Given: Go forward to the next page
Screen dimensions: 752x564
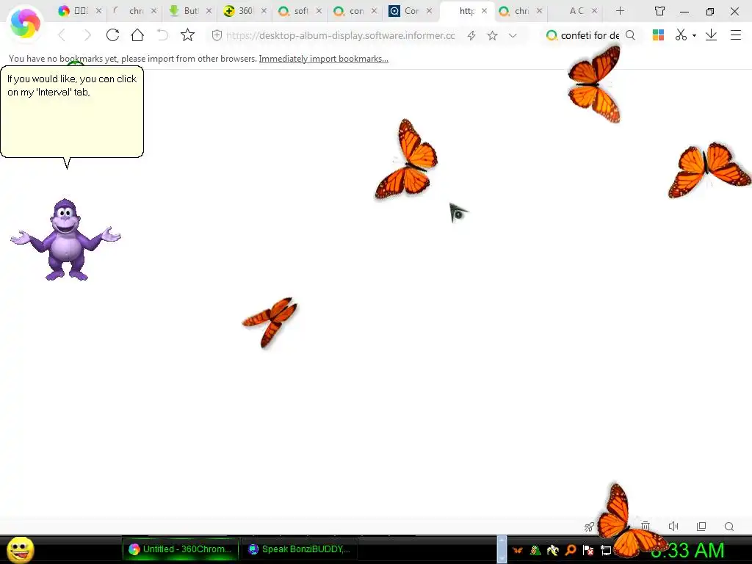Looking at the screenshot, I should [x=87, y=35].
